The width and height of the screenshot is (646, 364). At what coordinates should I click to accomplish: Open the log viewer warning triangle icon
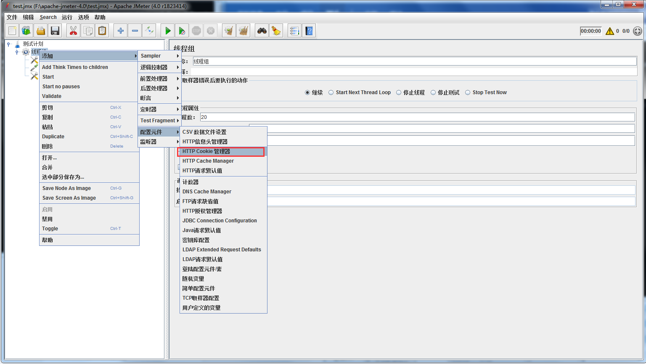[610, 31]
